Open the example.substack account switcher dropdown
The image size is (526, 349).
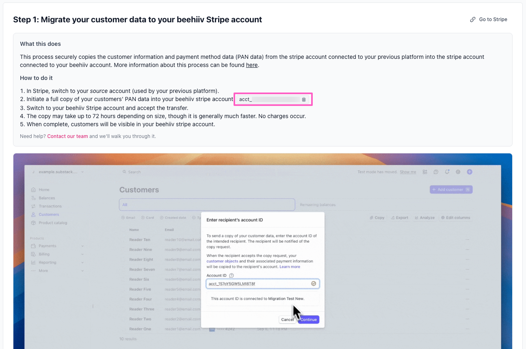82,172
